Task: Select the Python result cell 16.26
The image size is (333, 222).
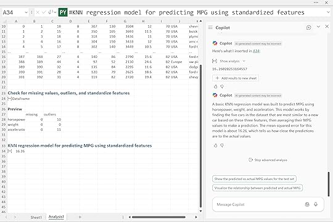Action: coord(17,151)
